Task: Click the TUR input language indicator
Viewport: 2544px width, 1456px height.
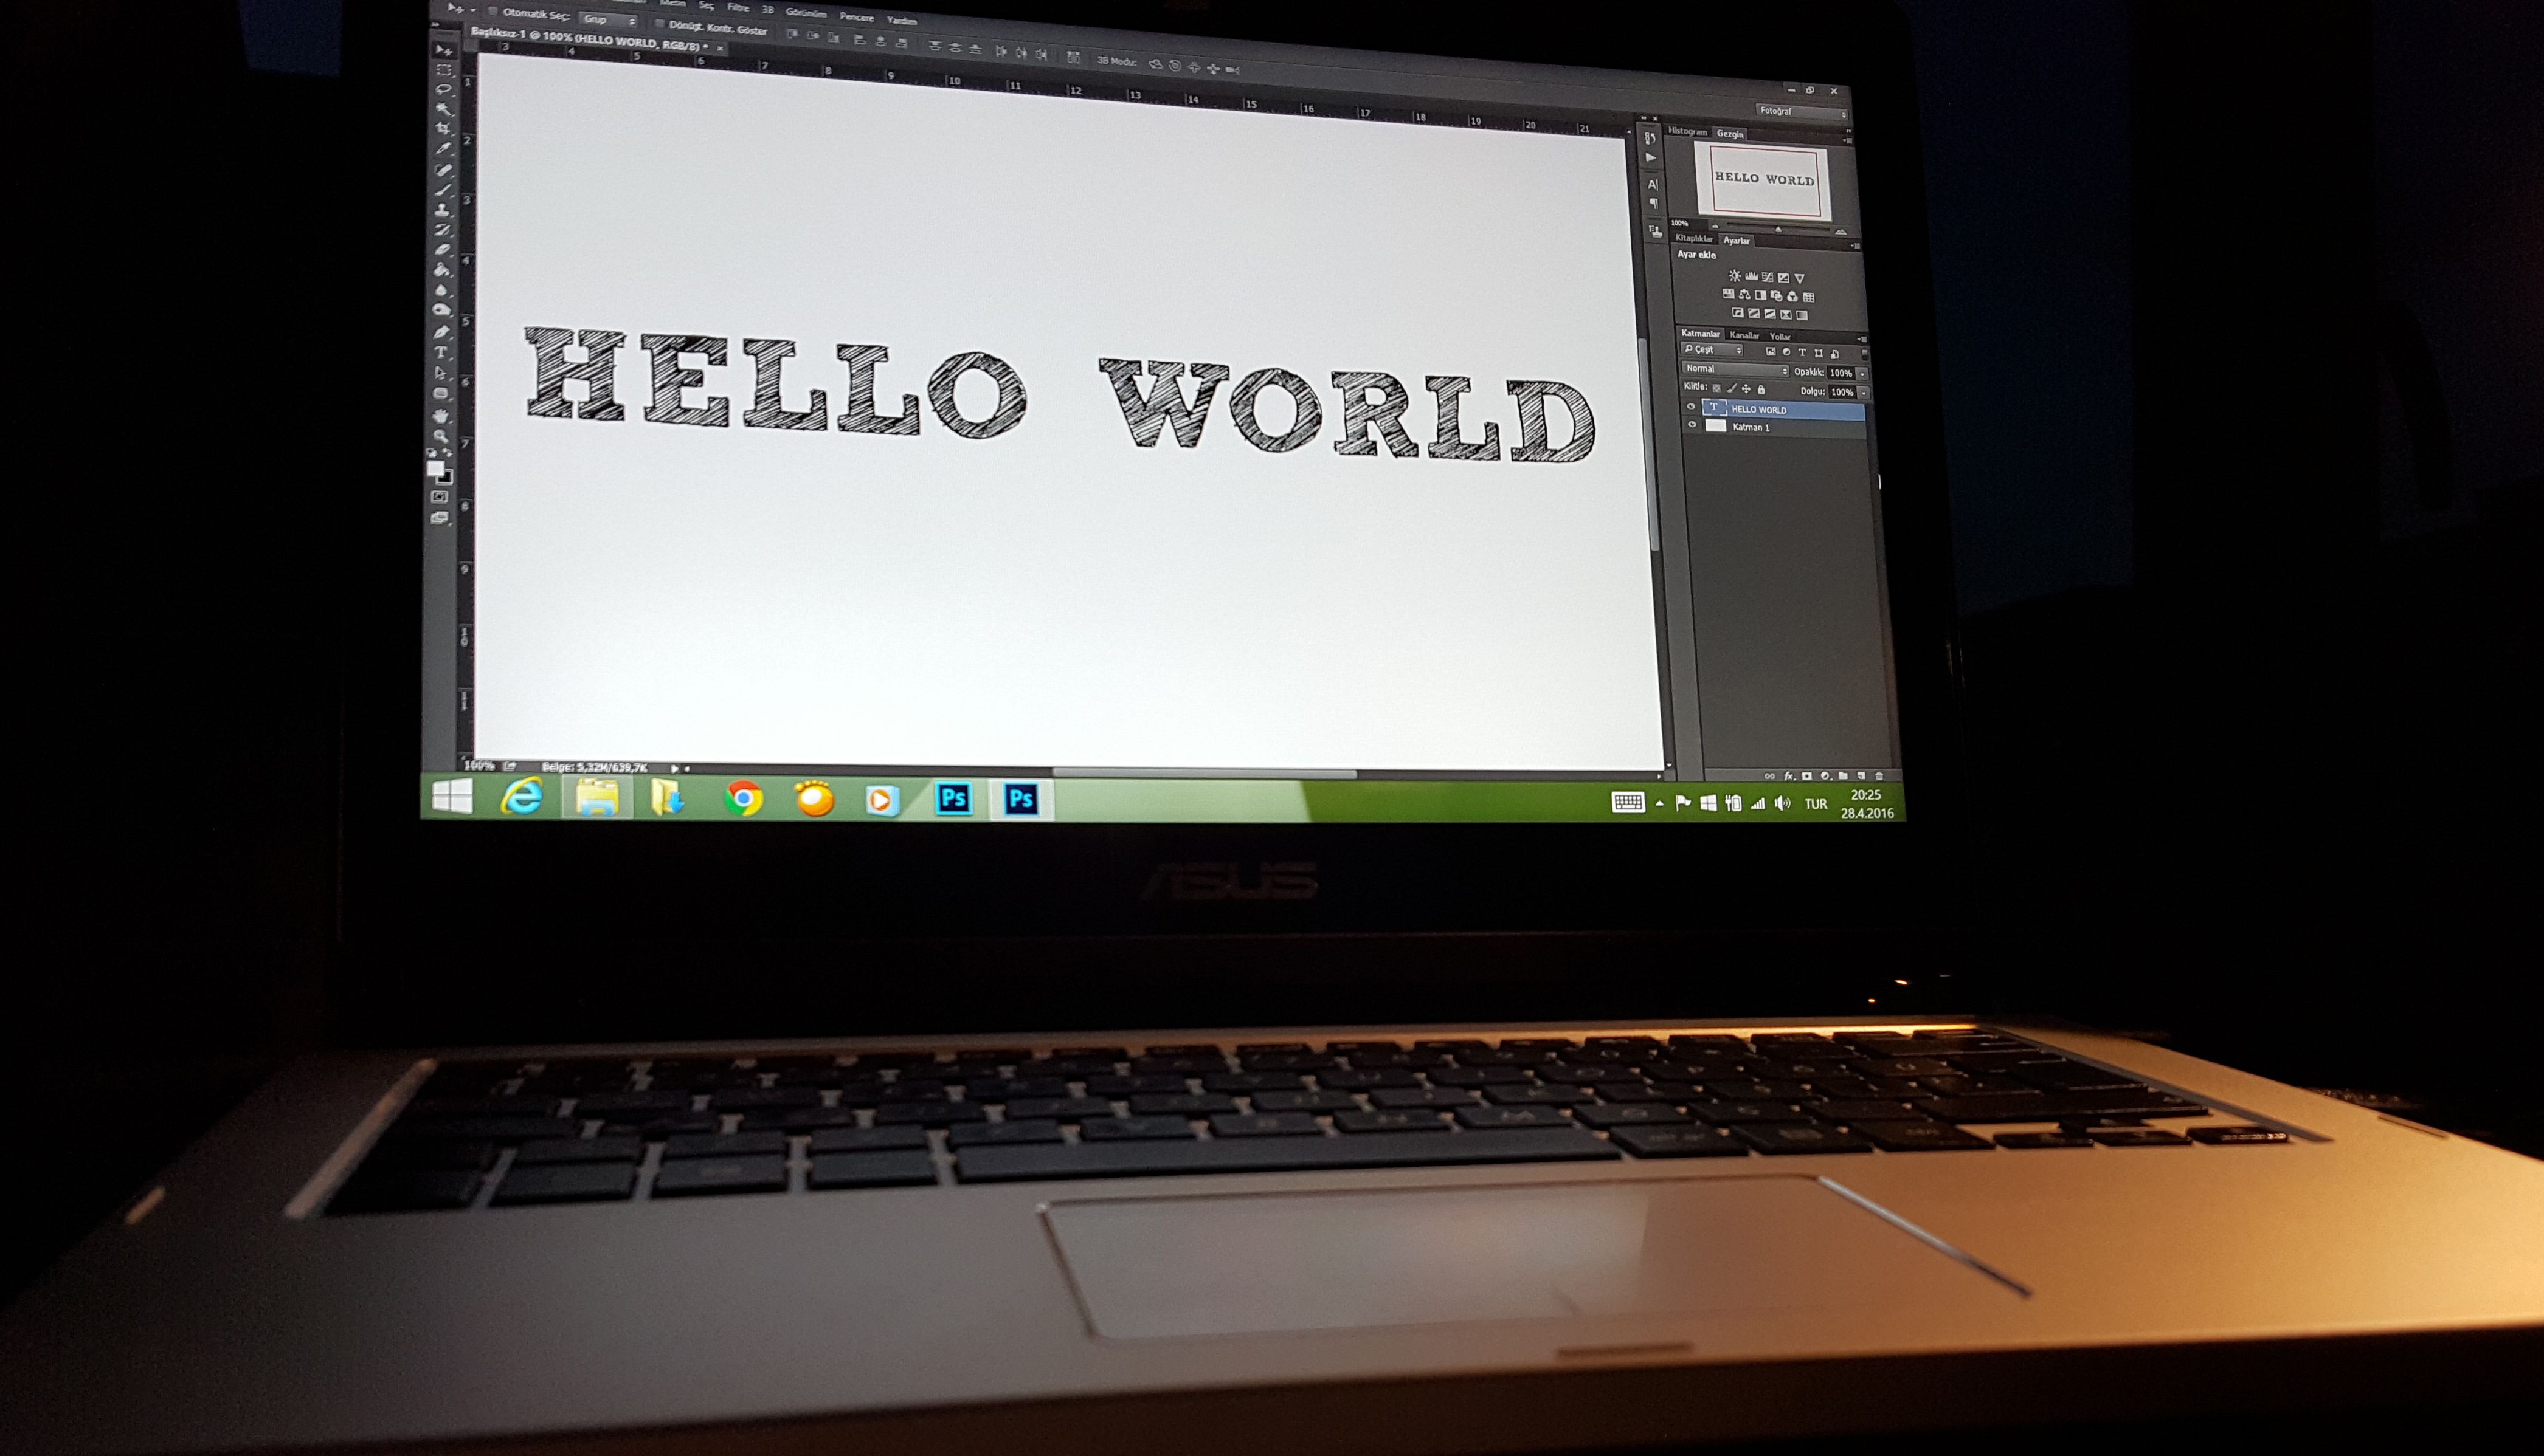Action: 1816,804
